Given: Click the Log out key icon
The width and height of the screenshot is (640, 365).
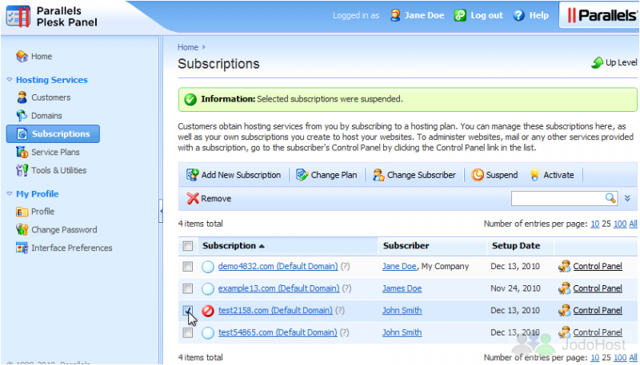Looking at the screenshot, I should click(460, 15).
